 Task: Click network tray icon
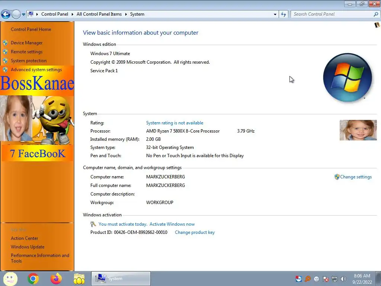click(334, 279)
